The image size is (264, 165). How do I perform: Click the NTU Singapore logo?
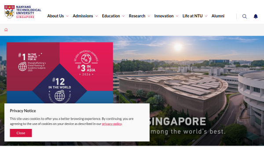[23, 12]
